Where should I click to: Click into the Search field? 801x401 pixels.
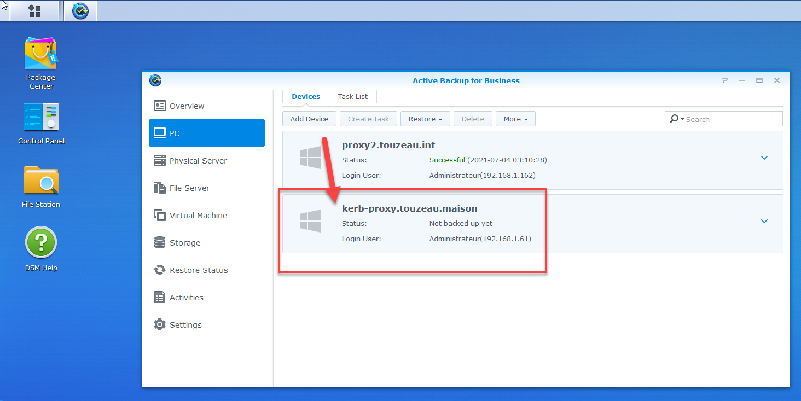click(x=732, y=119)
